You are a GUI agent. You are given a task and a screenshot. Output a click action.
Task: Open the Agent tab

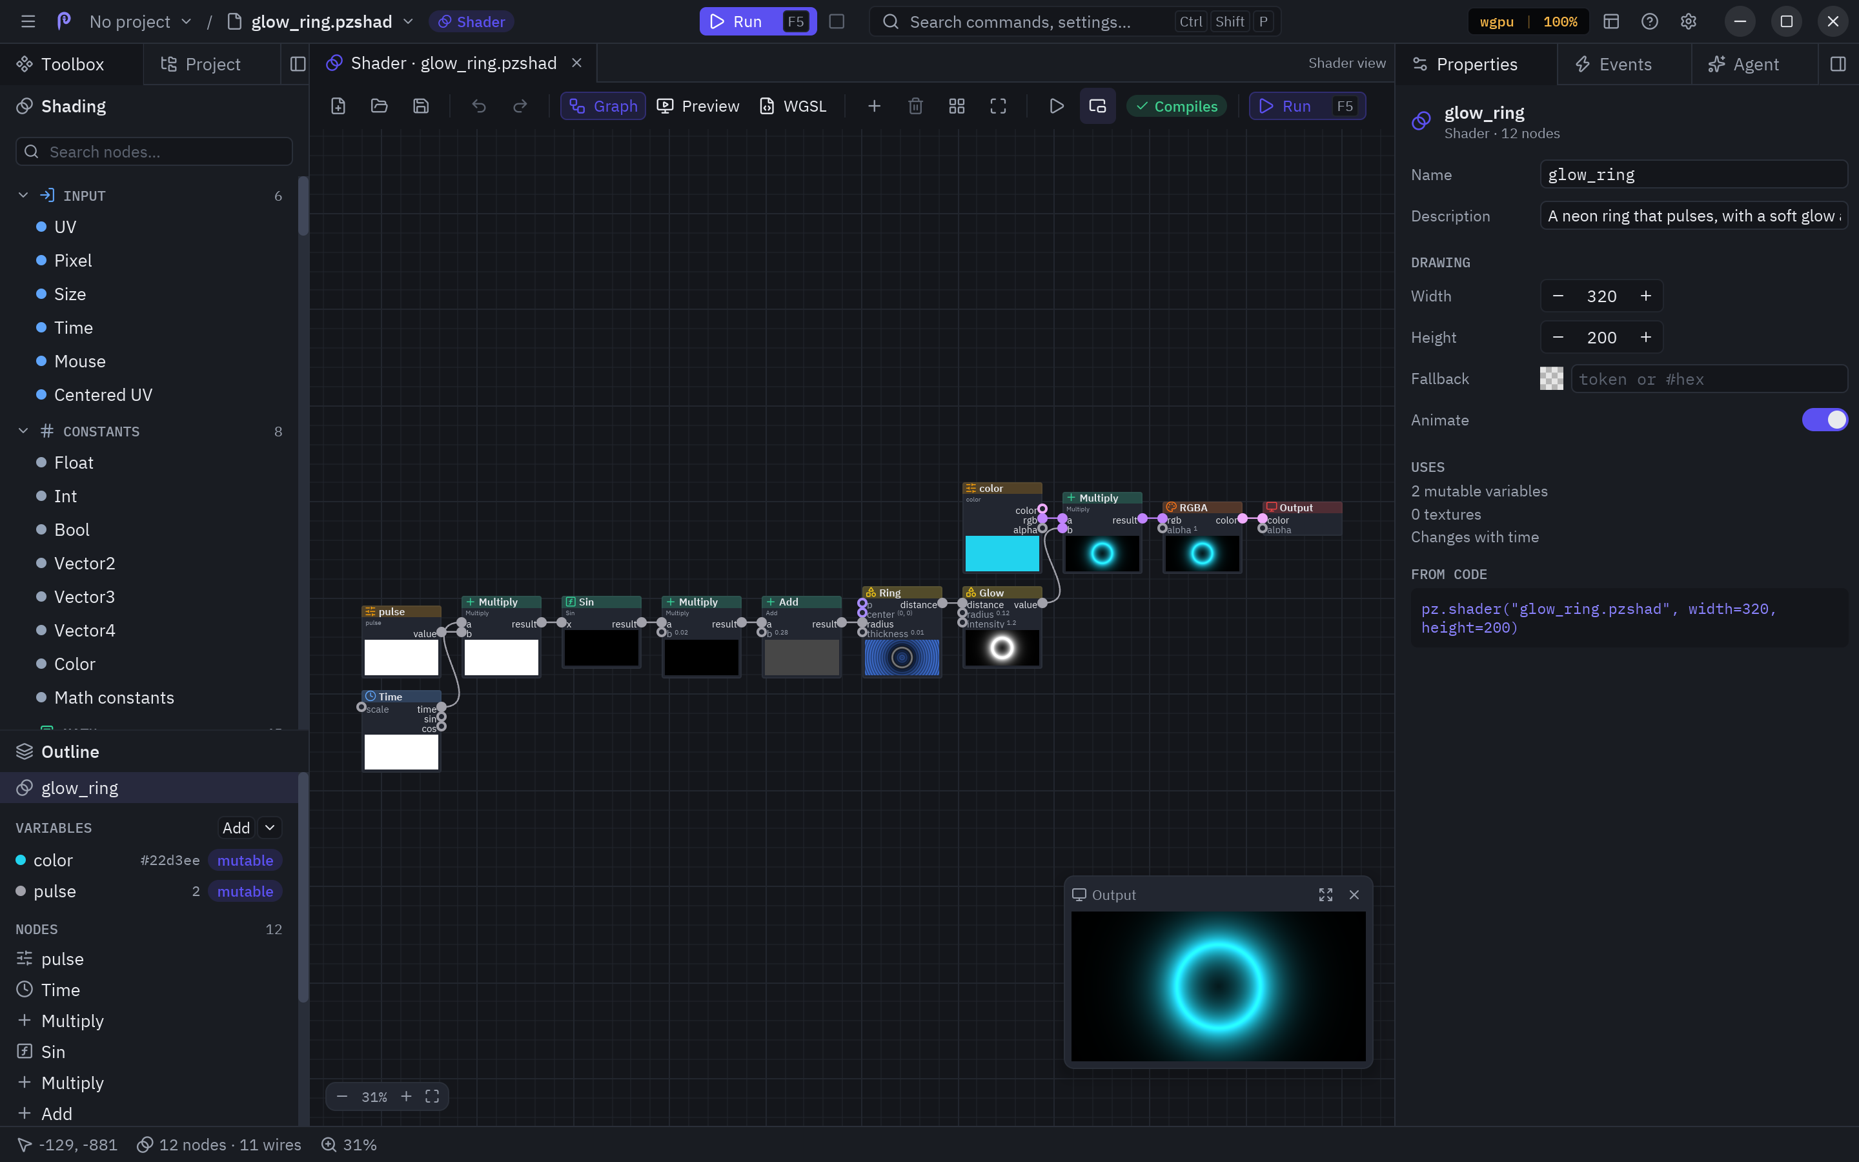tap(1745, 65)
